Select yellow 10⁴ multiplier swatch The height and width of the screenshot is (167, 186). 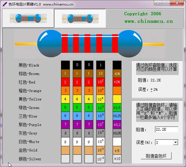pyautogui.click(x=100, y=99)
